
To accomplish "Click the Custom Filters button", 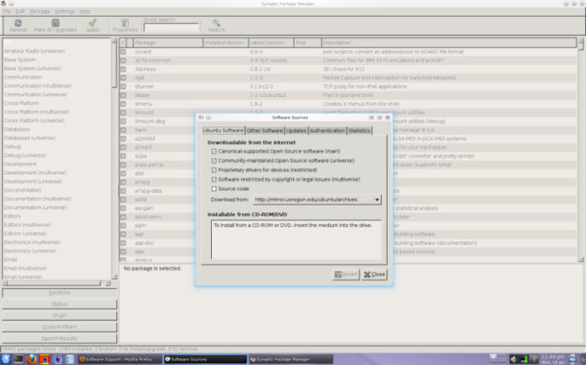I will pos(59,326).
